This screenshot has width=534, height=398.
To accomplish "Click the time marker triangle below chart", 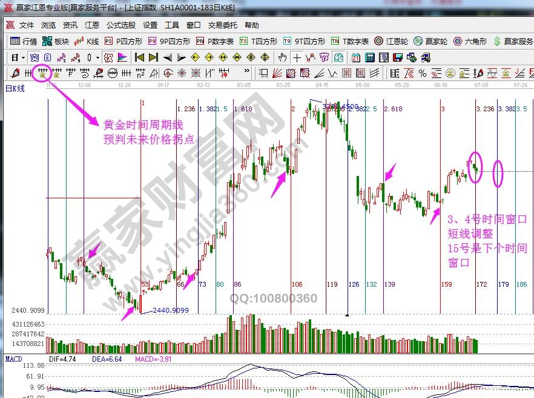I will tap(347, 315).
